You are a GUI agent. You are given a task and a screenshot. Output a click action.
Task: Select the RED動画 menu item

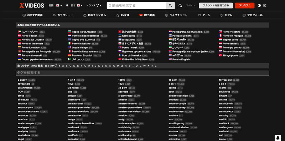pos(147,15)
